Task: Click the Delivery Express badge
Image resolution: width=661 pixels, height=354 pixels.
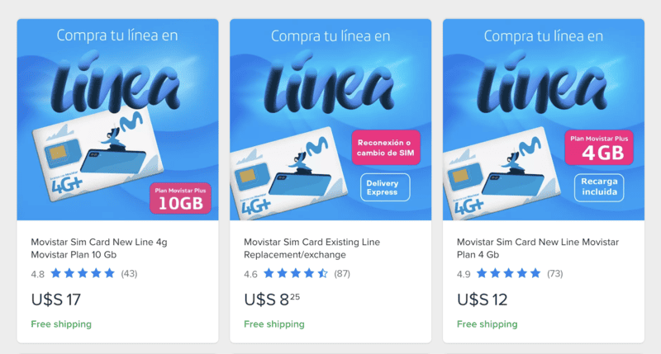Action: (x=385, y=187)
